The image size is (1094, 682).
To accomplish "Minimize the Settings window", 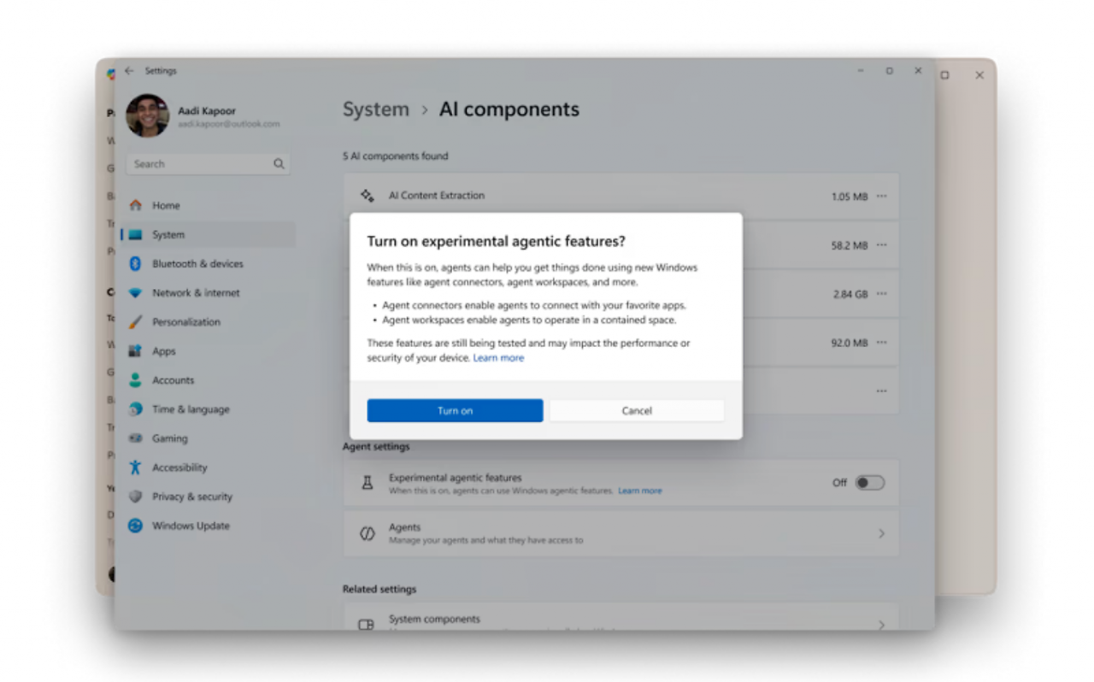I will tap(861, 71).
